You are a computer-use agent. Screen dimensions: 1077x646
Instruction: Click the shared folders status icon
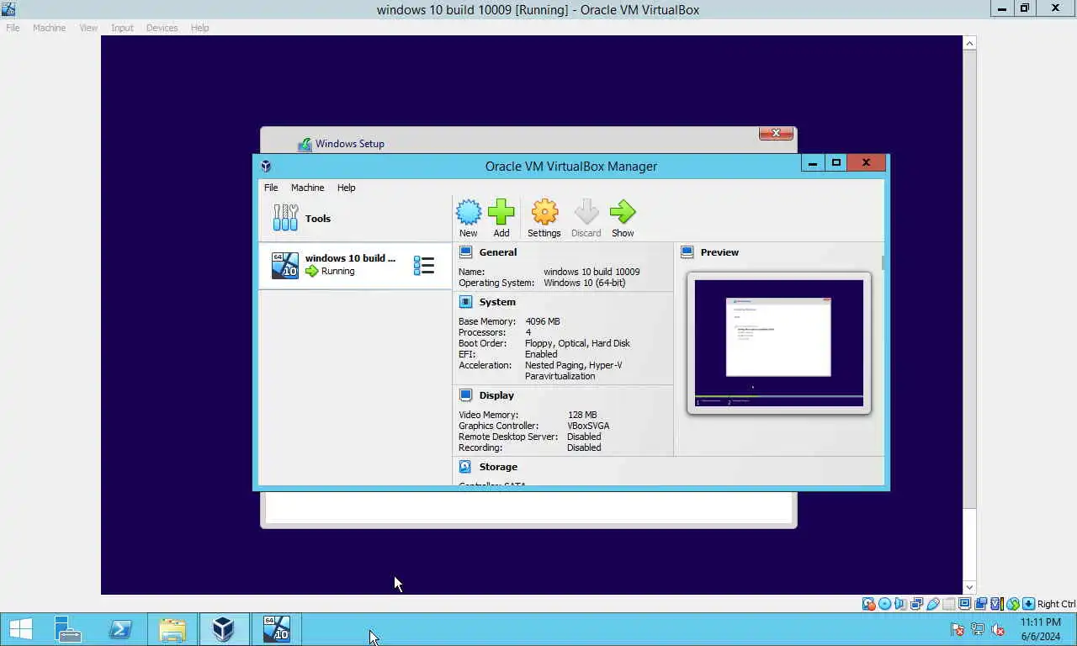pos(949,604)
